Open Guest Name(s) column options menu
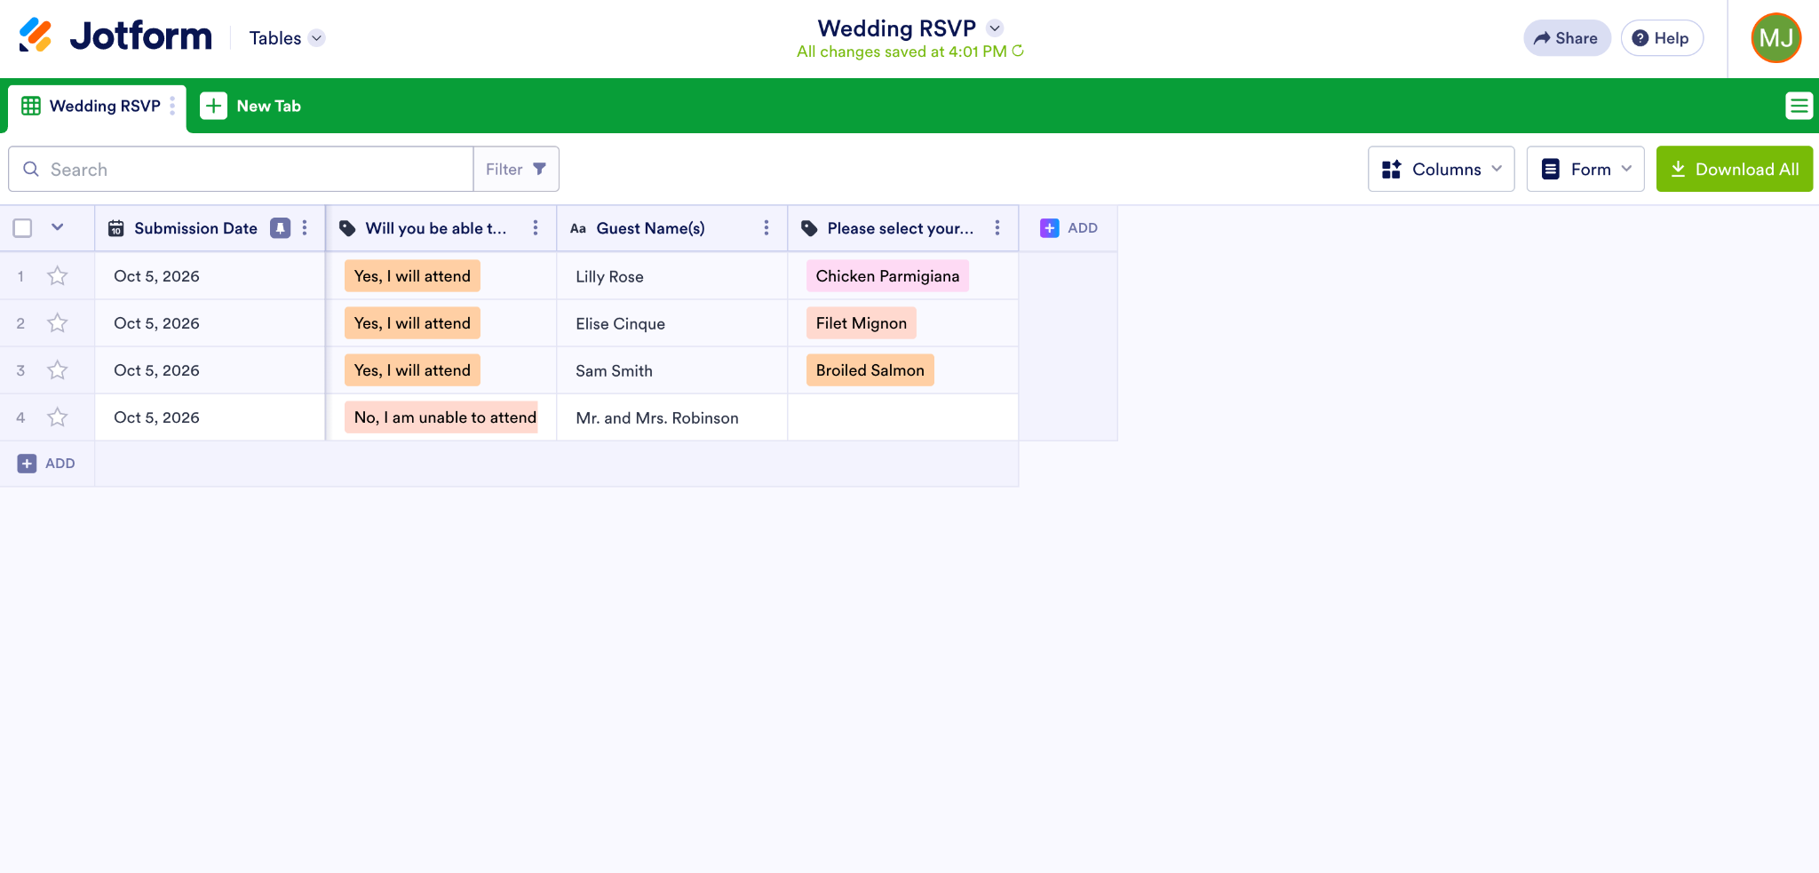Image resolution: width=1819 pixels, height=873 pixels. (767, 228)
